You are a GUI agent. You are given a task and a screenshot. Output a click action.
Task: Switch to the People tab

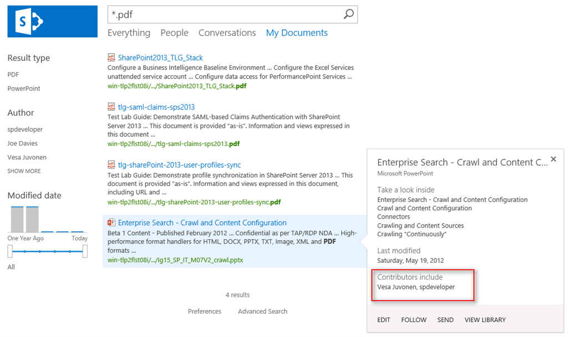coord(174,33)
